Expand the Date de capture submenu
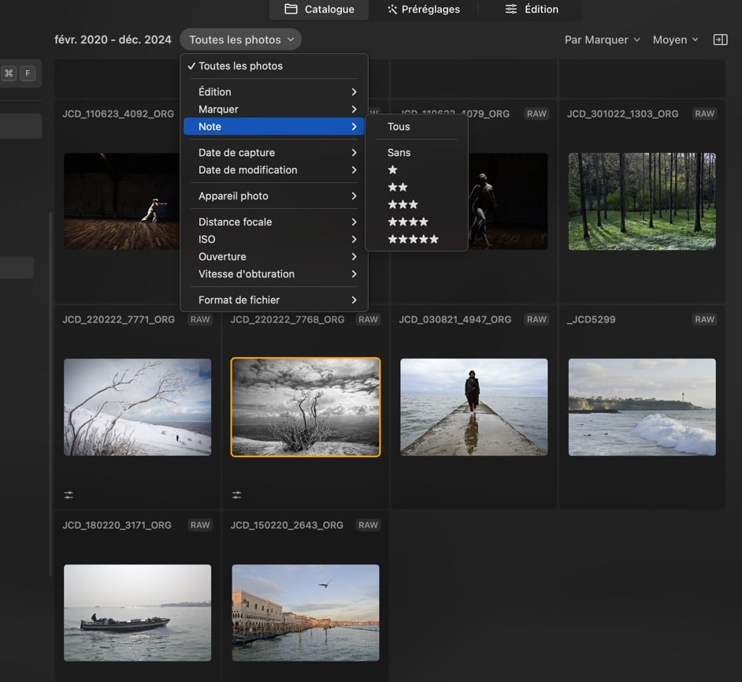742x682 pixels. (273, 152)
